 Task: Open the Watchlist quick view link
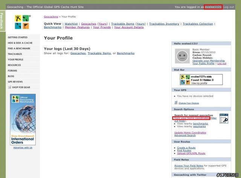71,24
